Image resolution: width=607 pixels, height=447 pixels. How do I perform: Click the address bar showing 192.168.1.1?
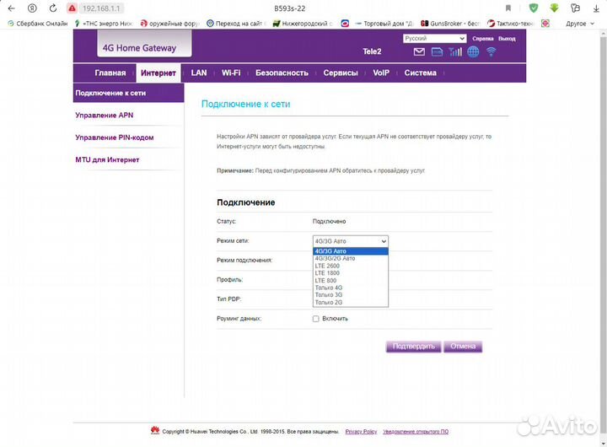101,8
